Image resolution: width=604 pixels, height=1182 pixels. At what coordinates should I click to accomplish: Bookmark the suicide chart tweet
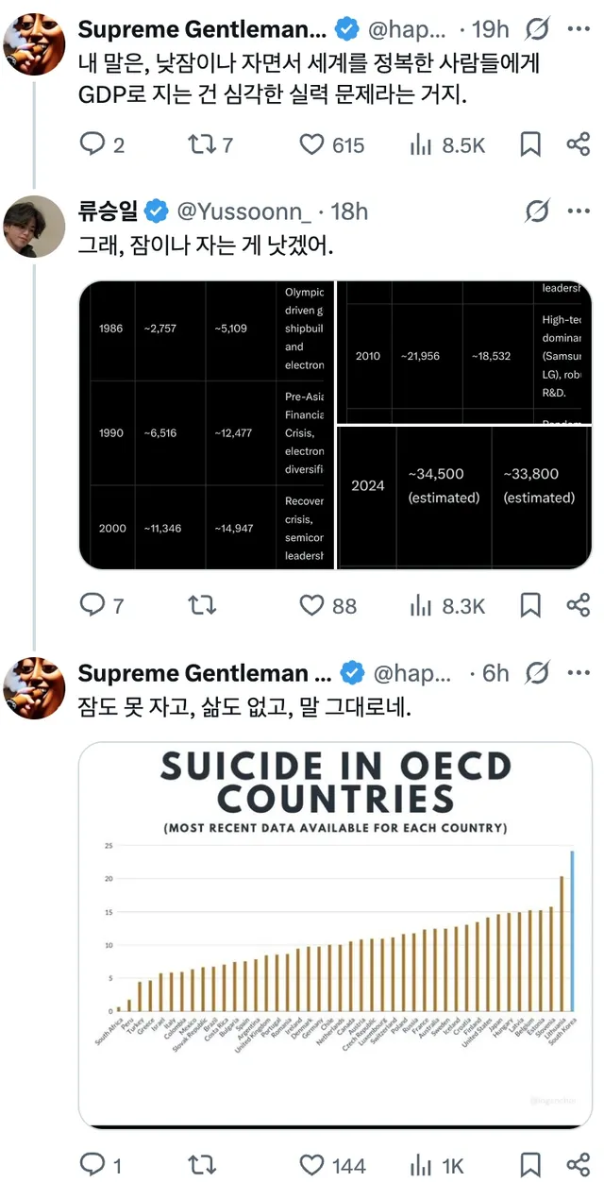pos(529,1164)
